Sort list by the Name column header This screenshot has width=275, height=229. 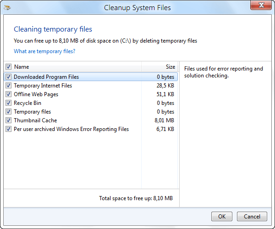click(69, 67)
